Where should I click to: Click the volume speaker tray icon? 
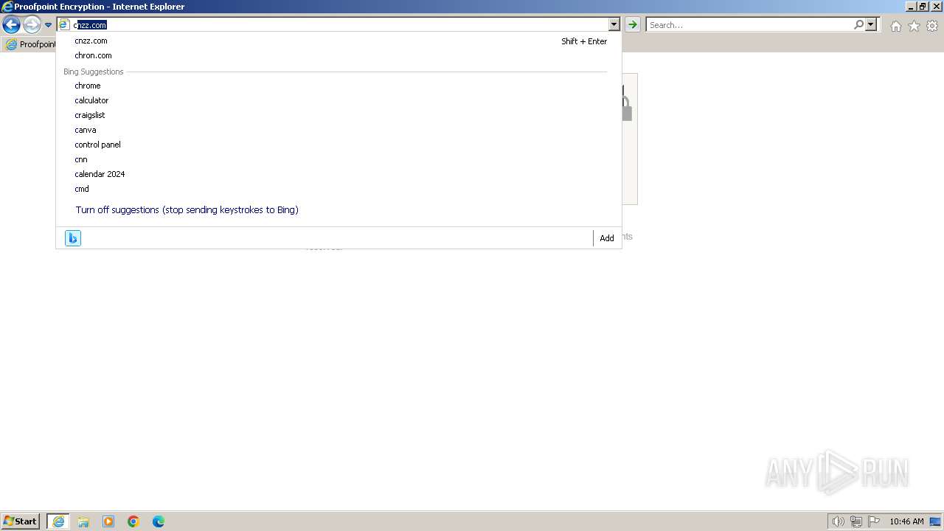pos(838,521)
